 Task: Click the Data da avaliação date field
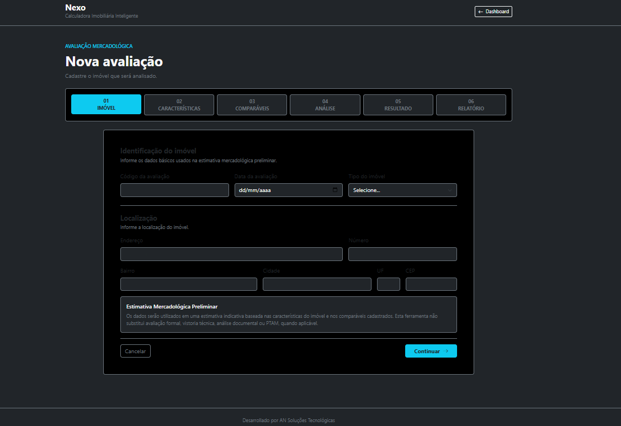[x=288, y=190]
